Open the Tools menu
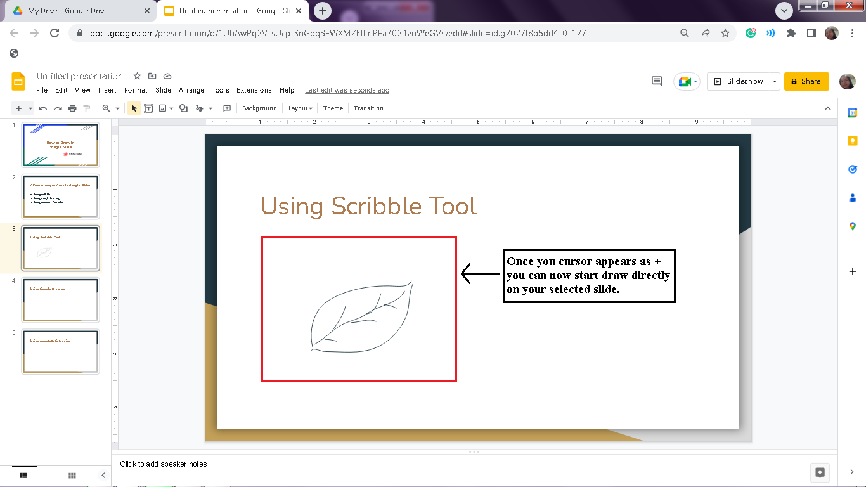Image resolution: width=866 pixels, height=487 pixels. (x=221, y=90)
